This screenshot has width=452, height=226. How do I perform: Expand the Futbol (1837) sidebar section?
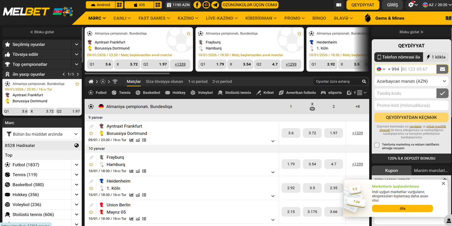(x=76, y=165)
